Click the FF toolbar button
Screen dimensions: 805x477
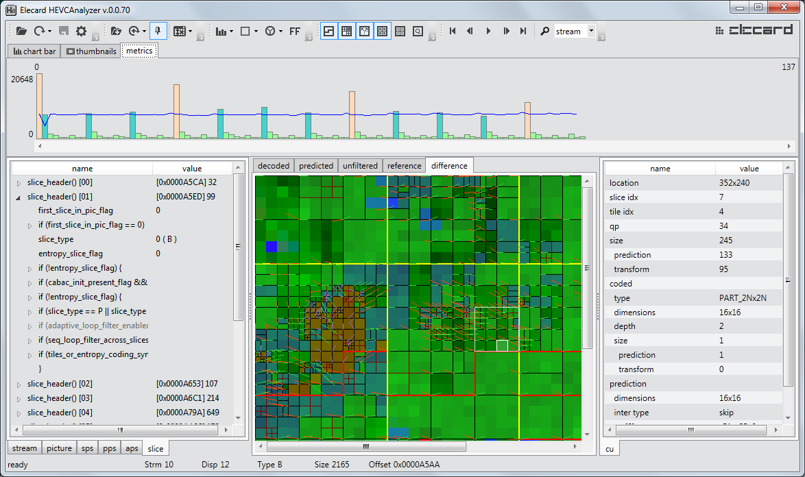click(x=295, y=32)
